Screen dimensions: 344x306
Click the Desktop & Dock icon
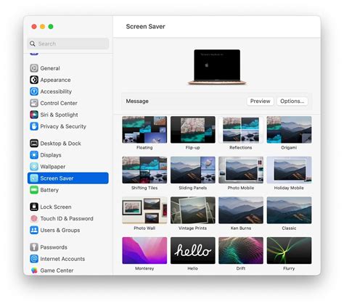[34, 144]
